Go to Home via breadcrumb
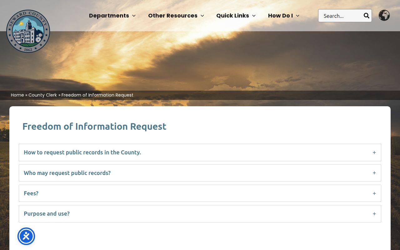Image resolution: width=400 pixels, height=250 pixels. pyautogui.click(x=17, y=95)
